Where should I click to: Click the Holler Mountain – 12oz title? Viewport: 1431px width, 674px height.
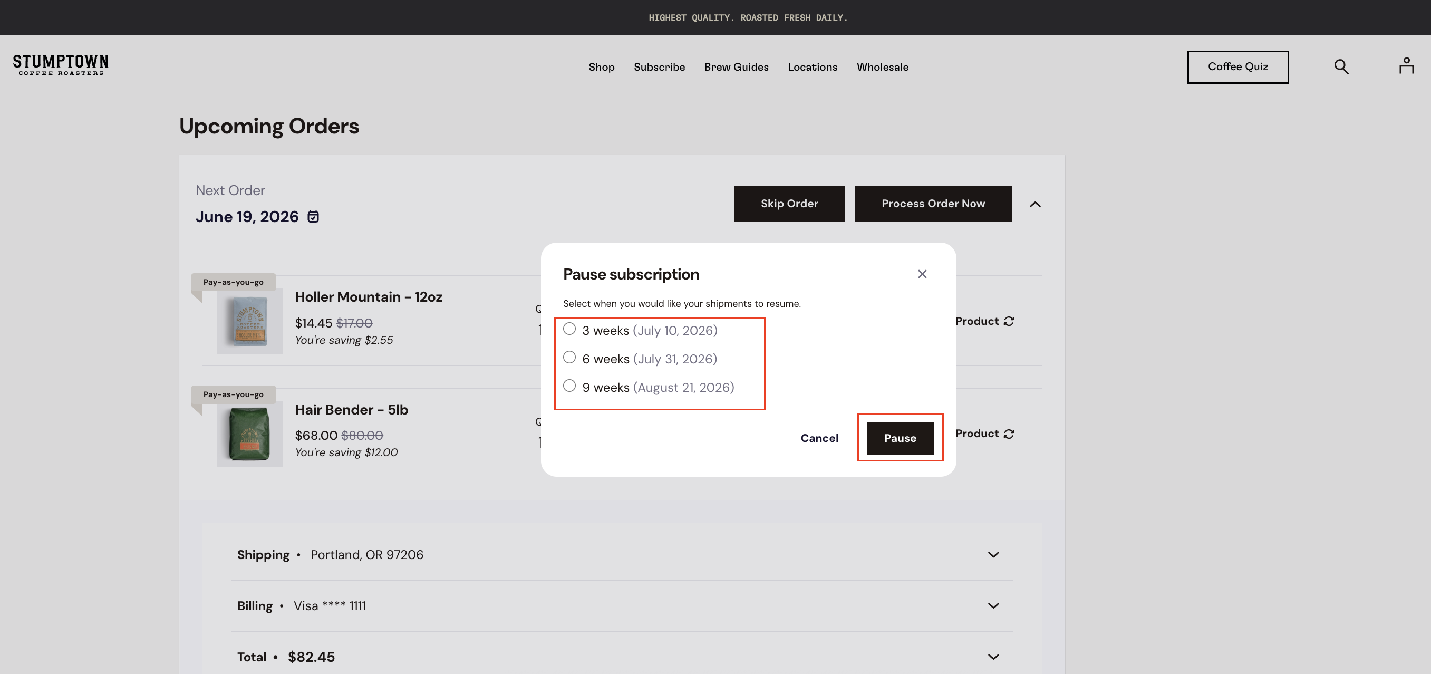pos(369,297)
